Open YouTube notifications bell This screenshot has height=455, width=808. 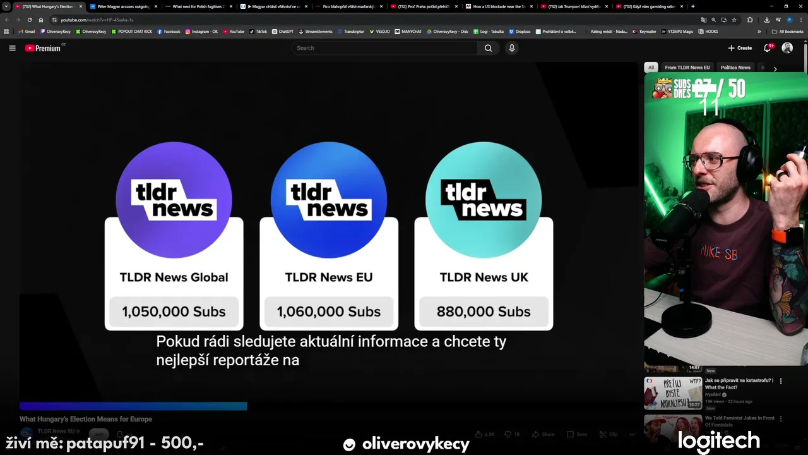768,48
